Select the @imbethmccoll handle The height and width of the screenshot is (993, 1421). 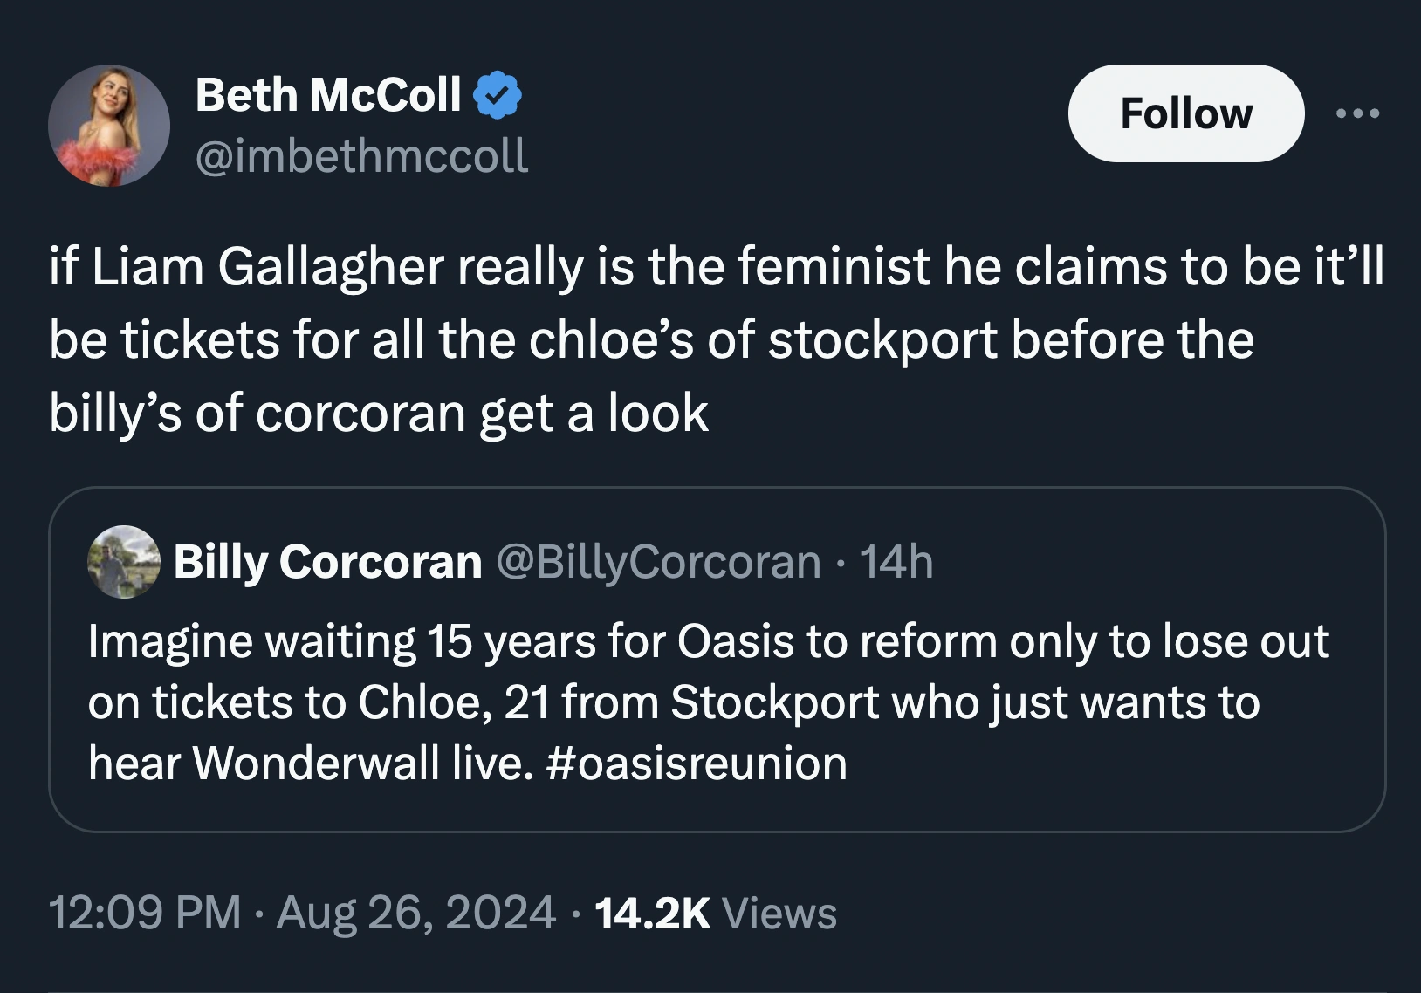click(360, 157)
